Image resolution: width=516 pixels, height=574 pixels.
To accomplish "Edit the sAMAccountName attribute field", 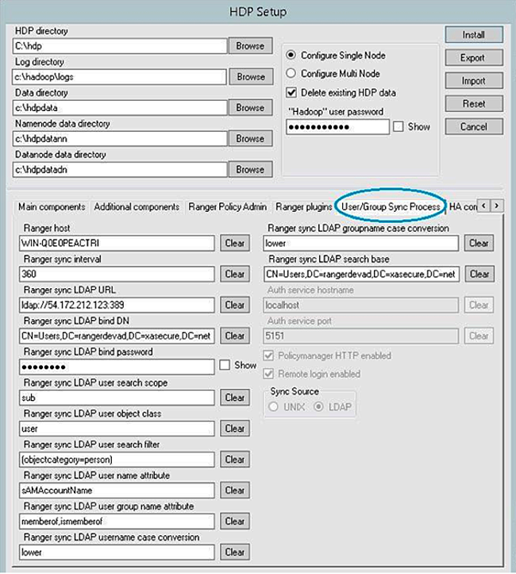I will coord(117,490).
